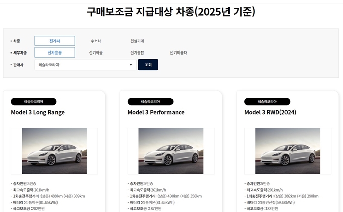Open the 판매사 테슬라코리아 dropdown
Screen dimensions: 343x212
pos(86,65)
